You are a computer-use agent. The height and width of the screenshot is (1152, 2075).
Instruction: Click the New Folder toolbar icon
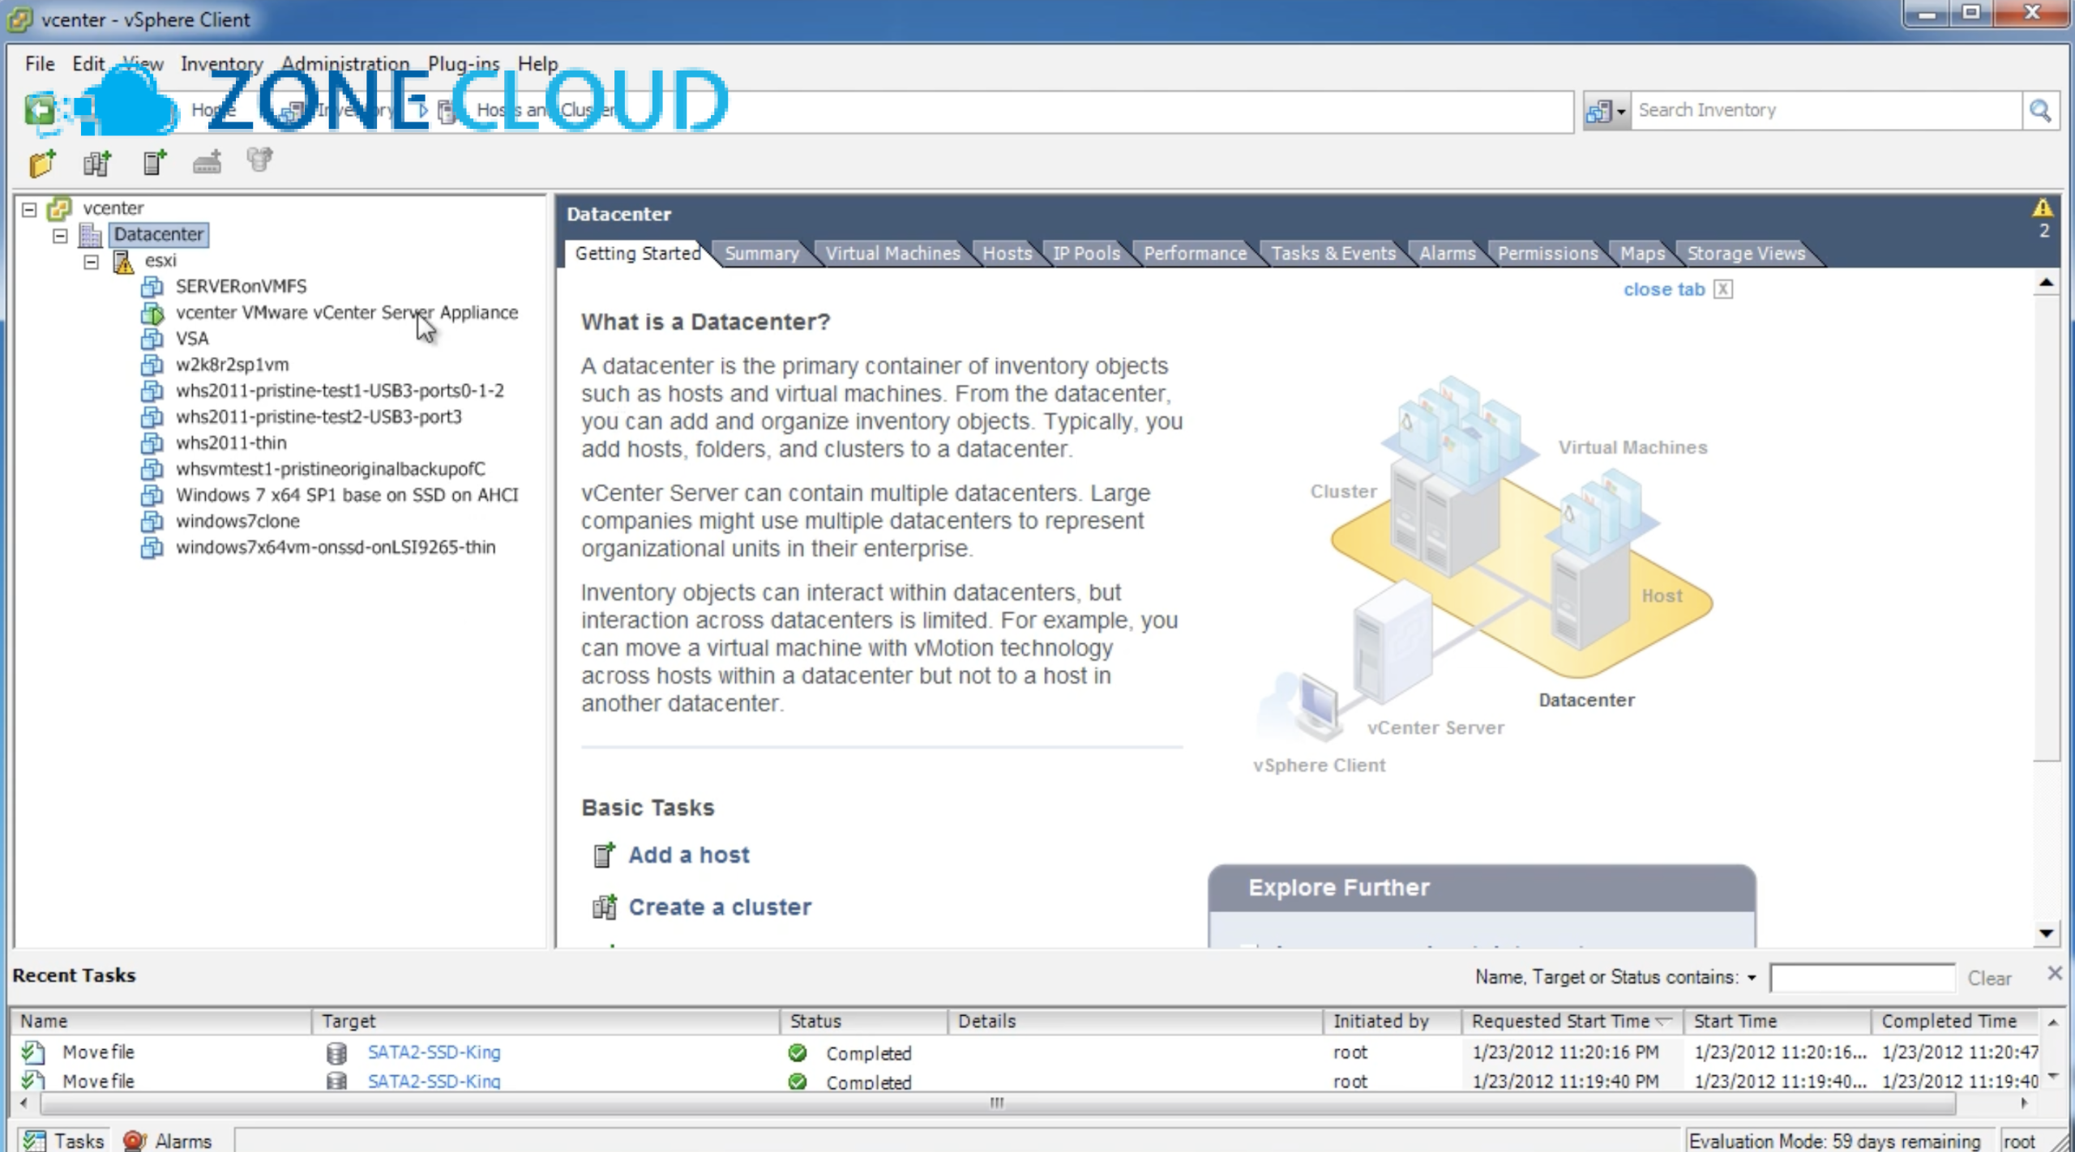point(42,163)
